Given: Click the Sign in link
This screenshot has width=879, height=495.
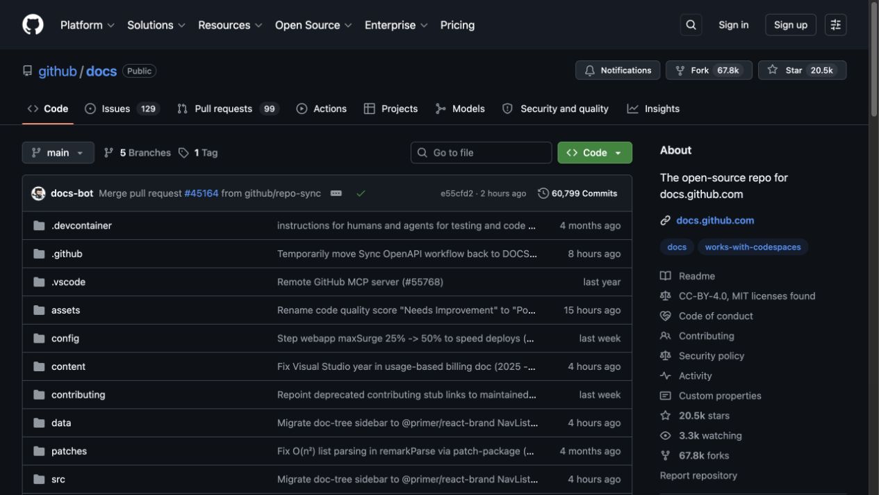Looking at the screenshot, I should 734,25.
